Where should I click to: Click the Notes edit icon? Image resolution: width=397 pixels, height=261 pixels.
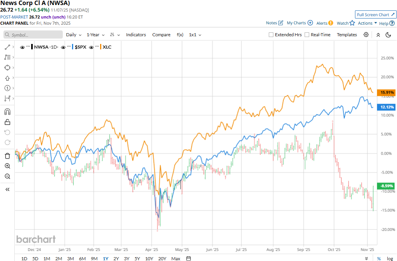pyautogui.click(x=281, y=23)
